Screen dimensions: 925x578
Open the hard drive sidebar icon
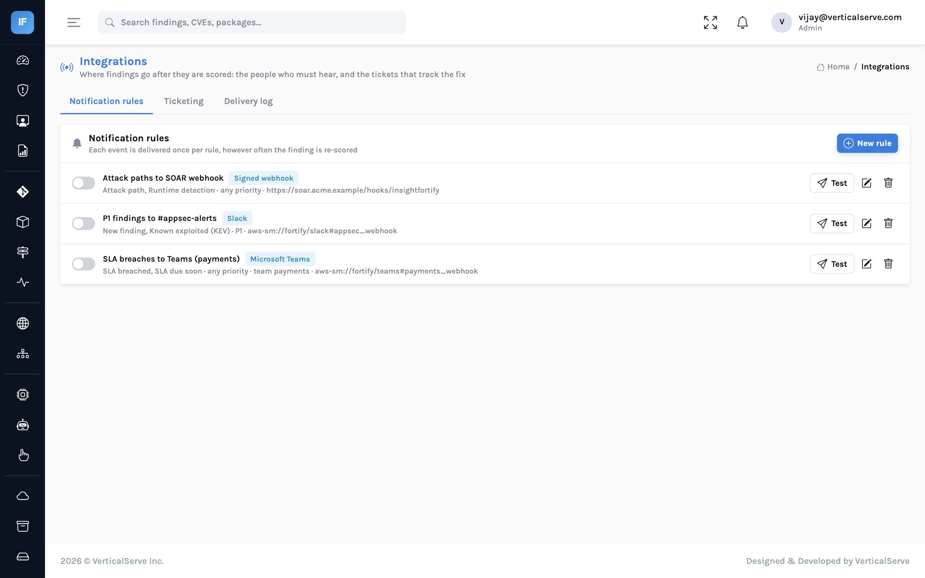[x=23, y=557]
